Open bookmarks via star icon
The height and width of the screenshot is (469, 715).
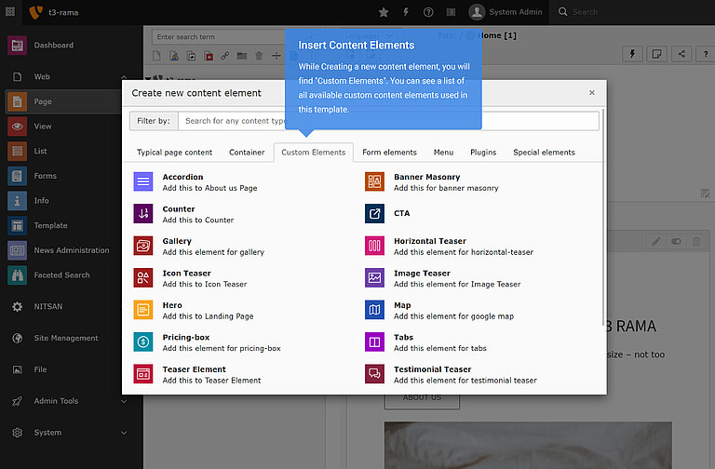coord(384,12)
